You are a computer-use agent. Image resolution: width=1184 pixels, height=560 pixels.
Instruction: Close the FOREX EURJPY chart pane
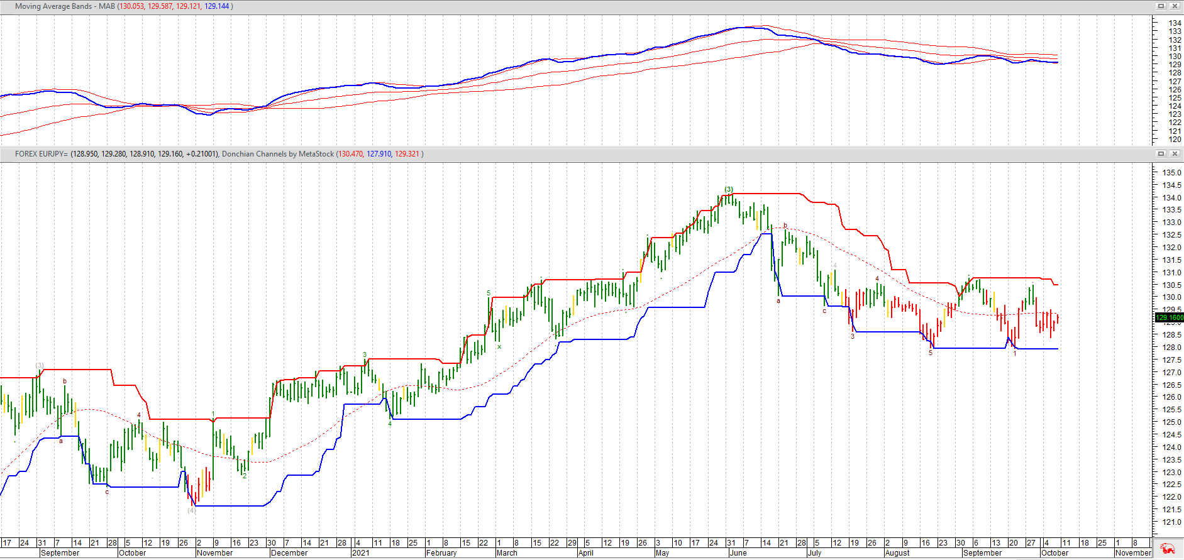pyautogui.click(x=1175, y=153)
